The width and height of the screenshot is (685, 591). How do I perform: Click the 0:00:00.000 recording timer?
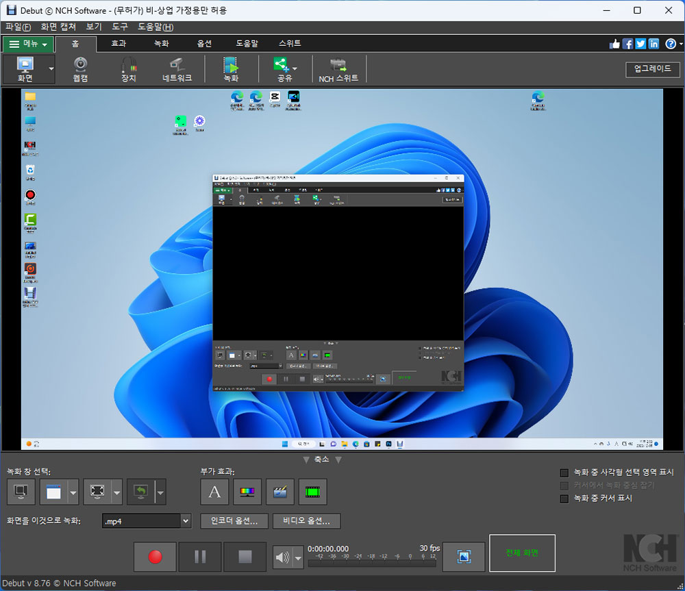tap(328, 549)
